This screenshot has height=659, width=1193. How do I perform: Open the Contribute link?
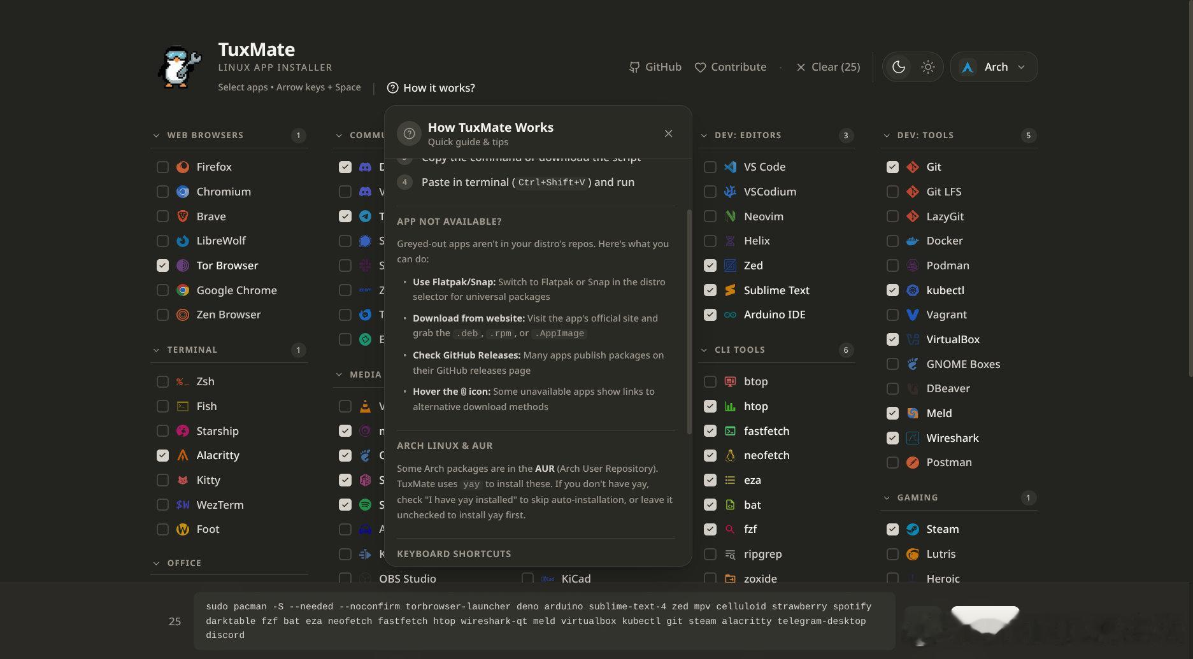point(730,67)
